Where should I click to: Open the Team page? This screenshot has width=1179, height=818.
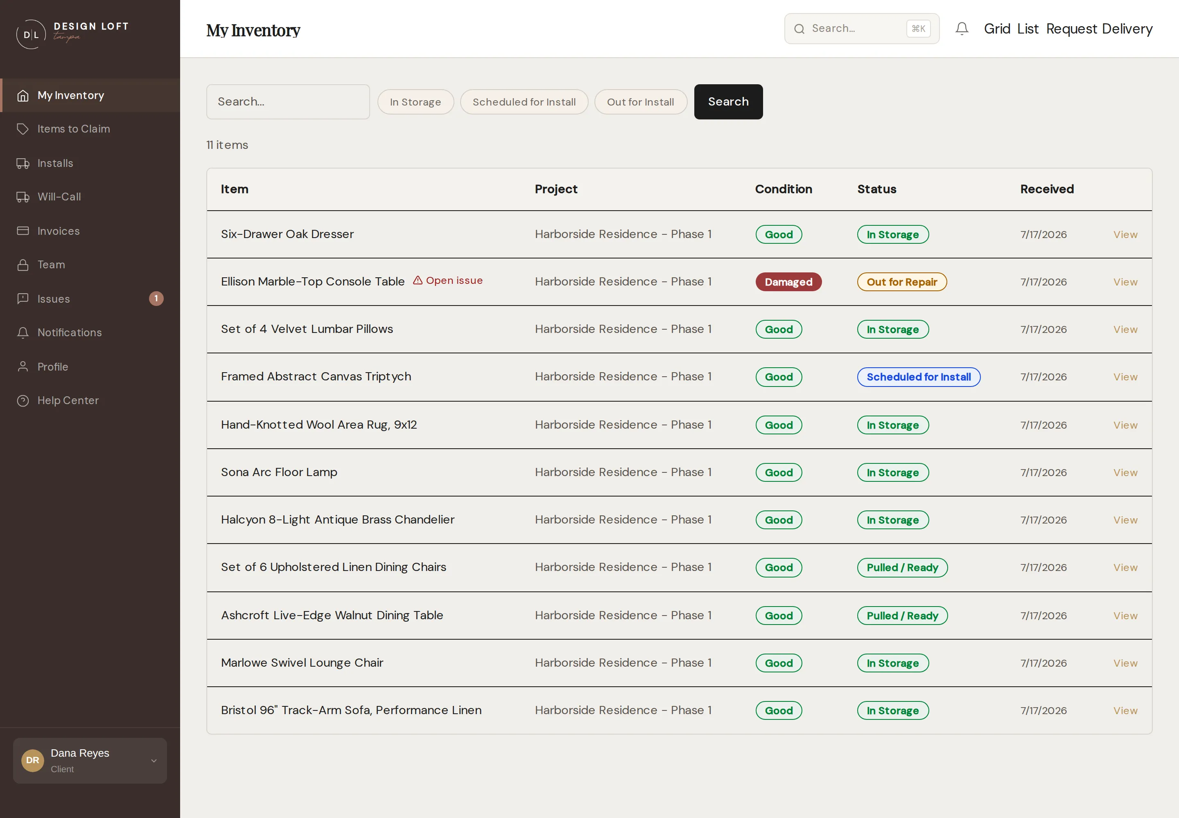pyautogui.click(x=90, y=265)
